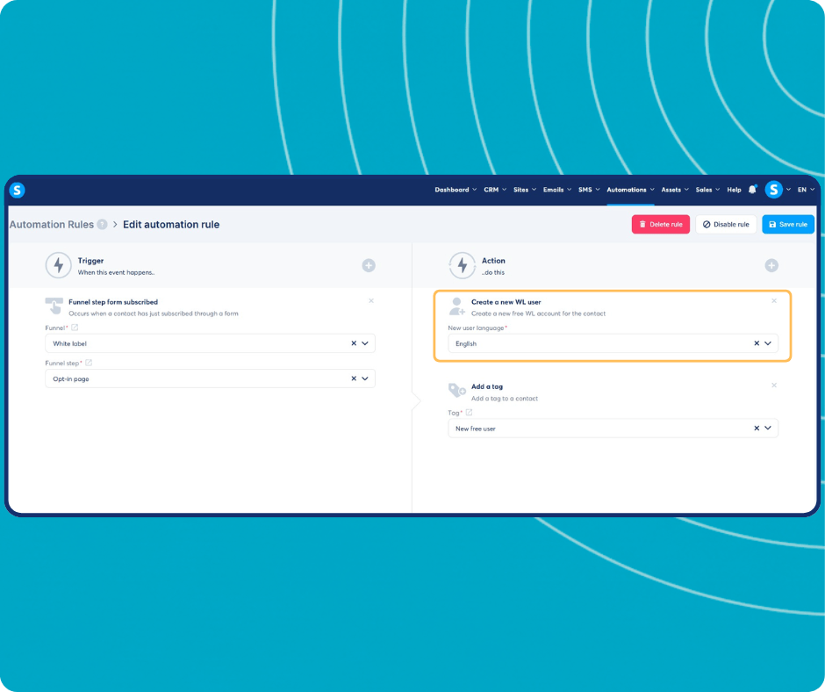Click the Save rule button

pyautogui.click(x=788, y=224)
